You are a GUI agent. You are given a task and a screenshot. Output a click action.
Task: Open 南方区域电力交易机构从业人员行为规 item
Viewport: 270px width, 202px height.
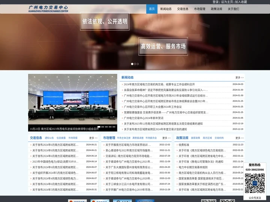pyautogui.click(x=202, y=173)
